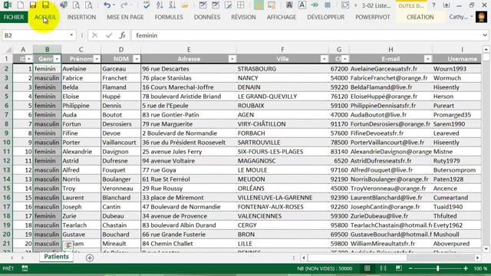Click the ribbon display options icon
Image resolution: width=491 pixels, height=276 pixels.
coord(447,5)
